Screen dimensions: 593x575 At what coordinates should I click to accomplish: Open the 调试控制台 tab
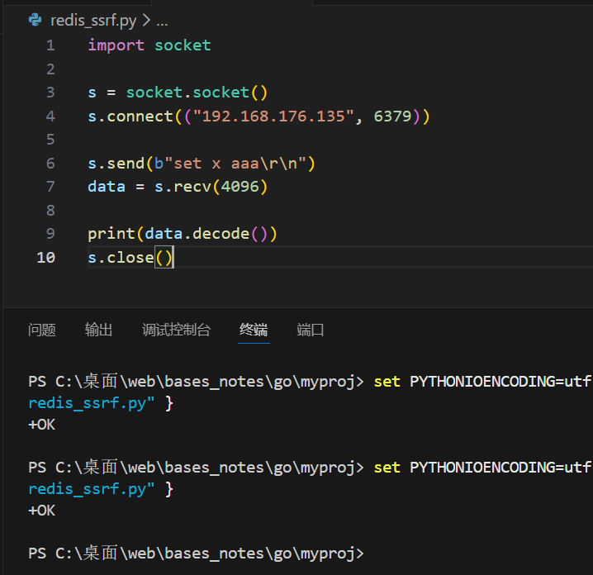[176, 330]
